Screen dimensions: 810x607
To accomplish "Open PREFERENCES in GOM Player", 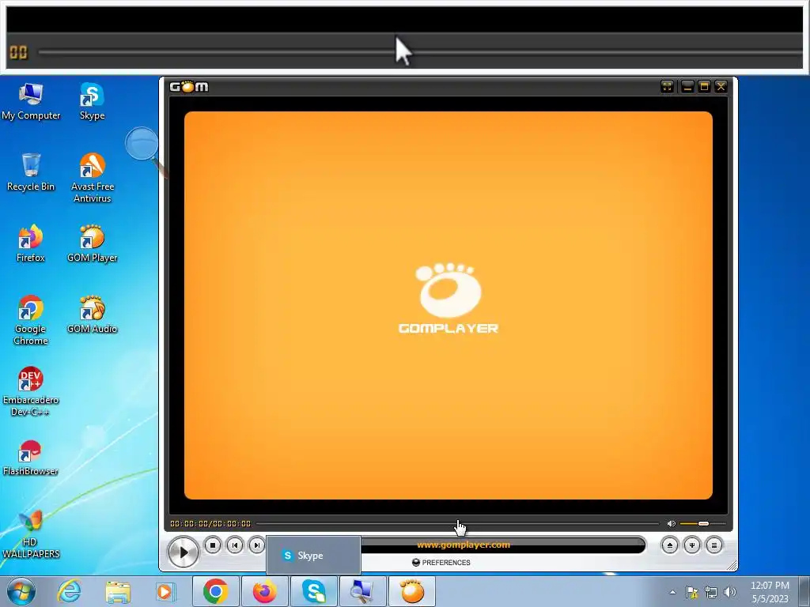I will pos(441,563).
